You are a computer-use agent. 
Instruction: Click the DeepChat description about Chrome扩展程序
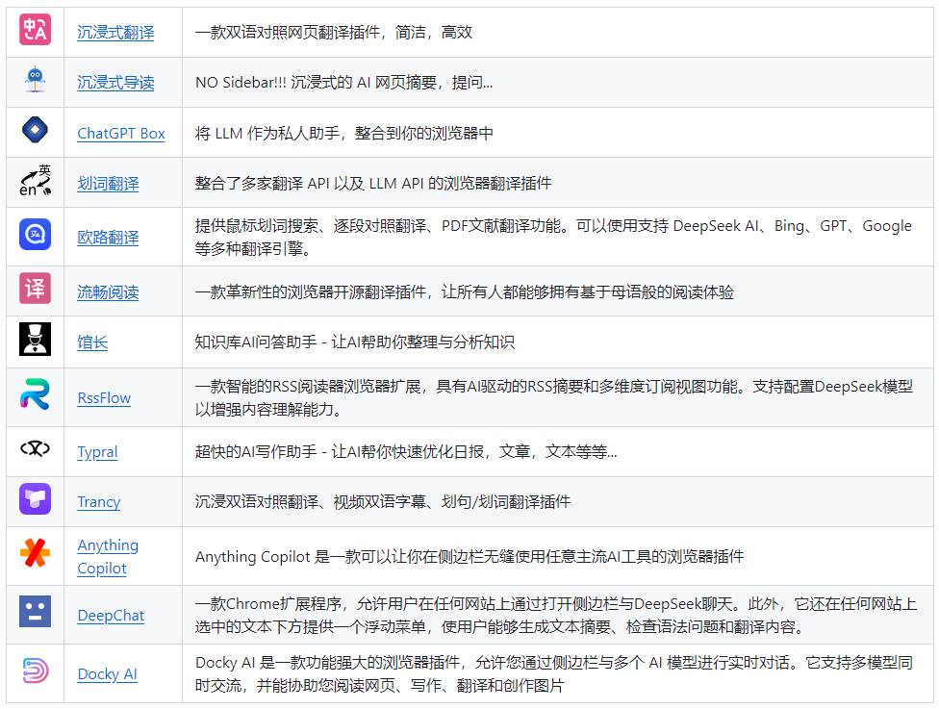coord(556,615)
